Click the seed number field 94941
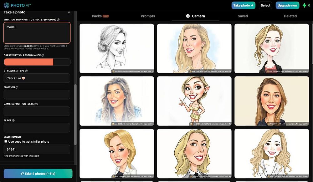This screenshot has height=182, width=313. point(37,149)
